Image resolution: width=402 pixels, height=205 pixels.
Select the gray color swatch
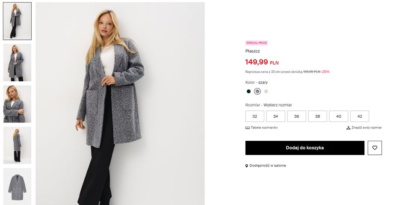coord(257,91)
